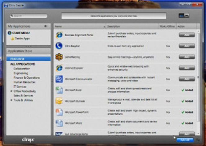Click the application list scroll-down arrow
The width and height of the screenshot is (206, 146).
(x=198, y=134)
